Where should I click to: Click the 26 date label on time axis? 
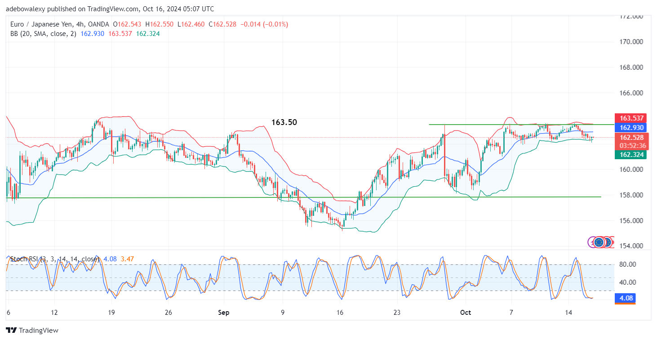point(169,313)
